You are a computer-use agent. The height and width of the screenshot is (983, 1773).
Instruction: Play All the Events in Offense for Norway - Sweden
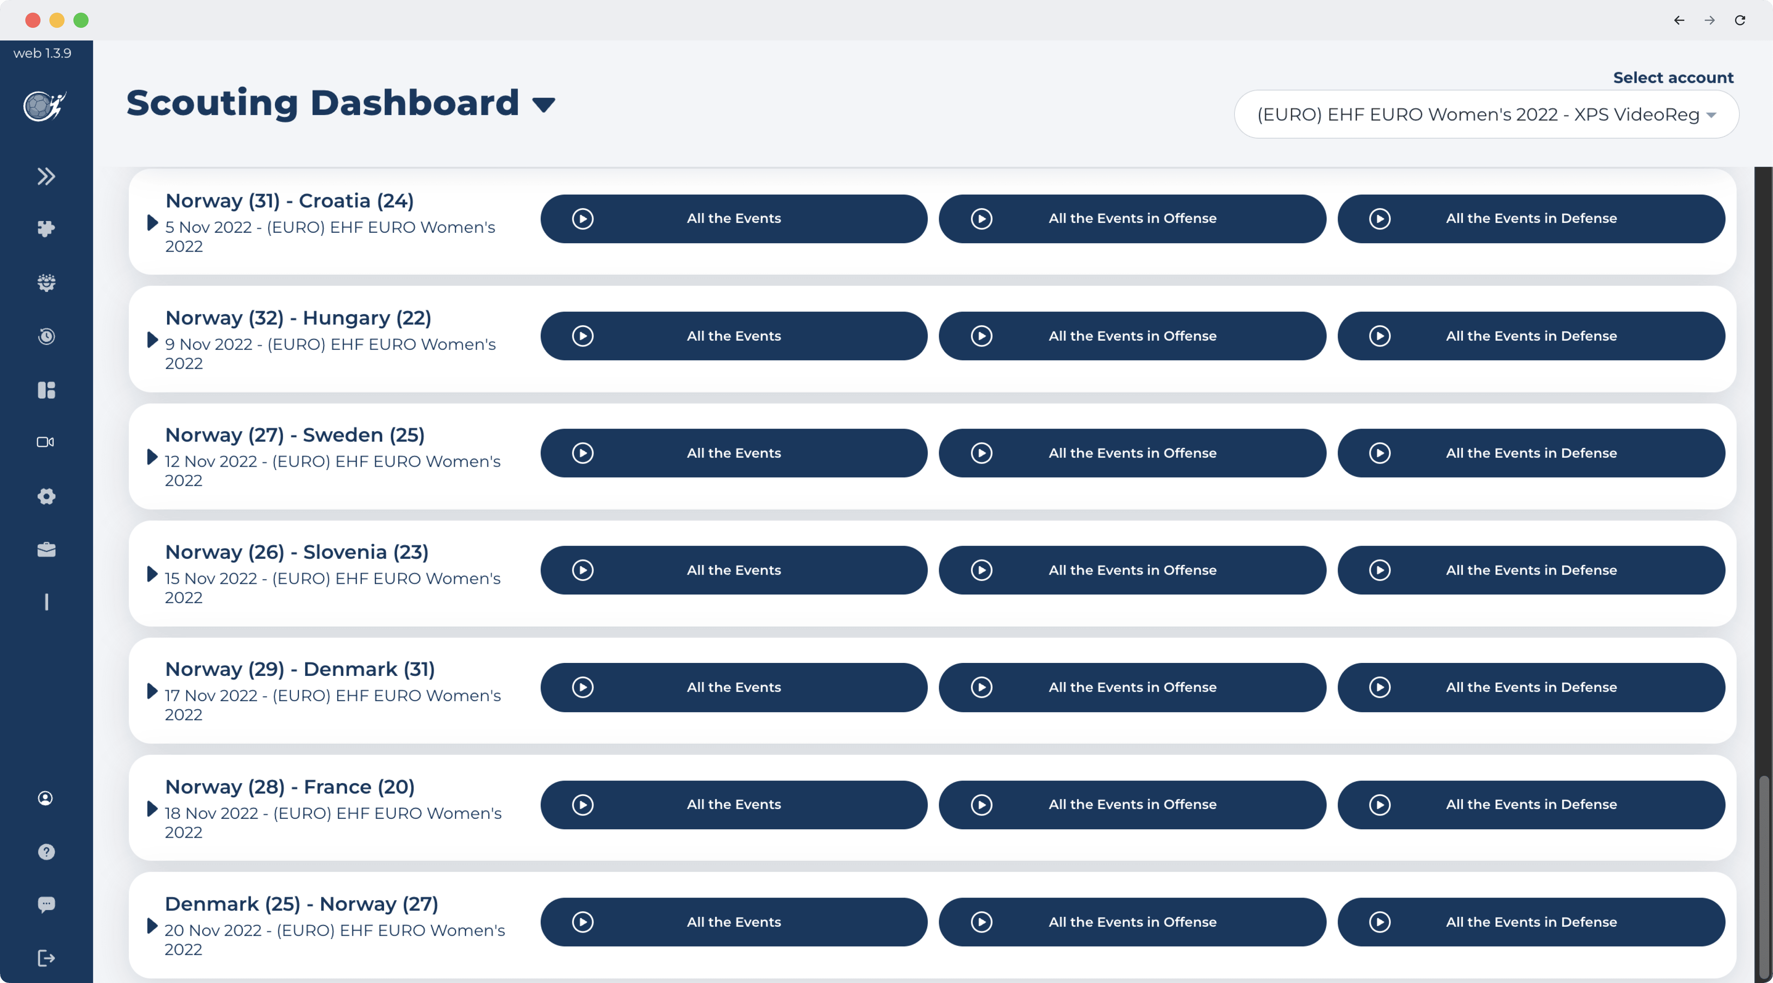[1132, 453]
